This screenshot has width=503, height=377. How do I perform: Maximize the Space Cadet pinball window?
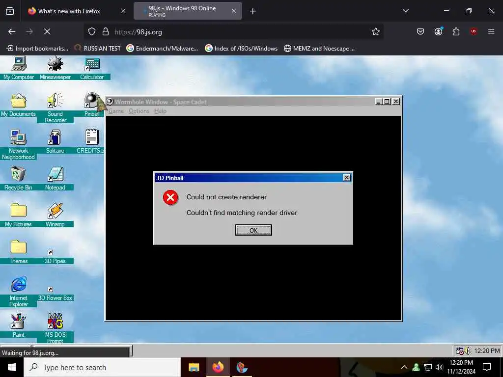(387, 102)
